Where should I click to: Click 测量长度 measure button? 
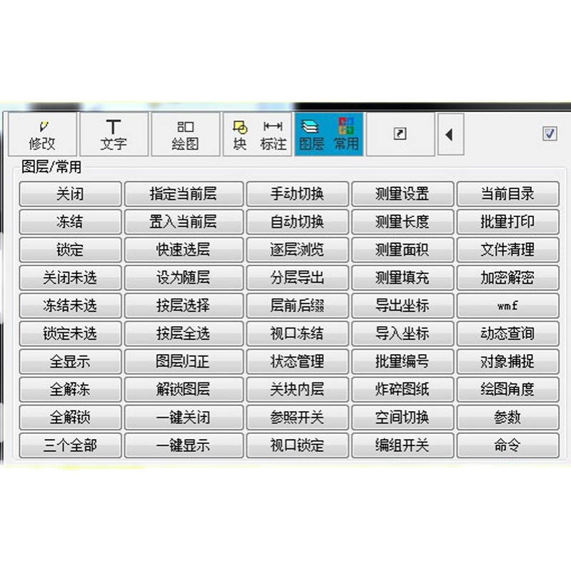pos(403,222)
